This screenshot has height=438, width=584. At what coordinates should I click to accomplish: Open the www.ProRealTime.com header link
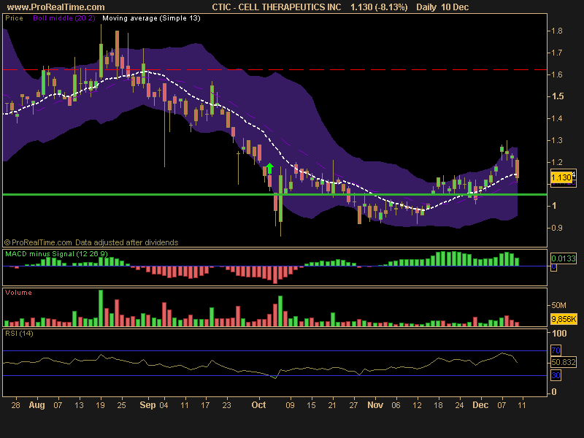[x=56, y=7]
